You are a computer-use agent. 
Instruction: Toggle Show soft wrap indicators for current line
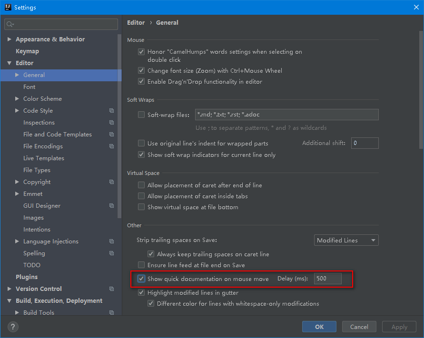(x=141, y=155)
